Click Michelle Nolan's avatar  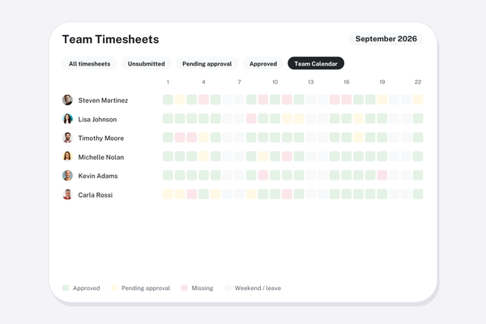[x=67, y=156]
